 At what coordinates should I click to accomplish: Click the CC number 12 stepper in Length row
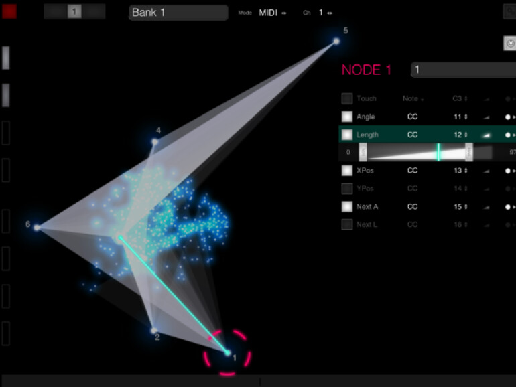(x=461, y=135)
